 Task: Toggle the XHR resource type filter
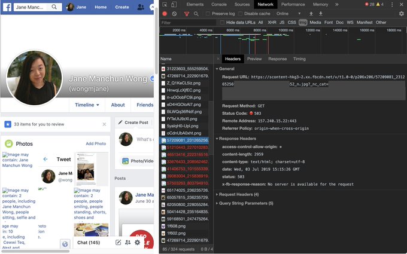pyautogui.click(x=272, y=23)
